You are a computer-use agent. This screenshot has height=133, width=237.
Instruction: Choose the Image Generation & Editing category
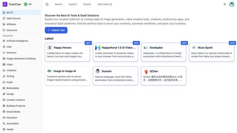coord(21,59)
